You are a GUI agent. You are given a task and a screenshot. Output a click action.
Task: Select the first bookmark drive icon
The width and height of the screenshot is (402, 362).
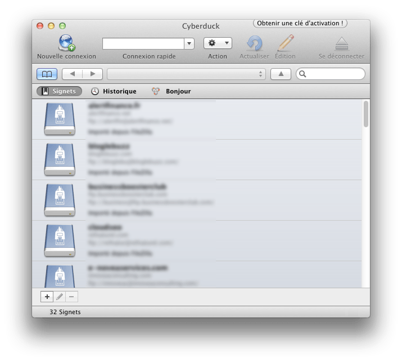tap(60, 119)
